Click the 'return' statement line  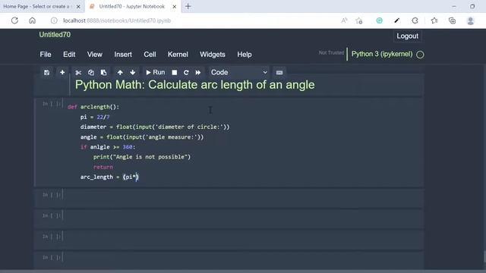pos(103,167)
